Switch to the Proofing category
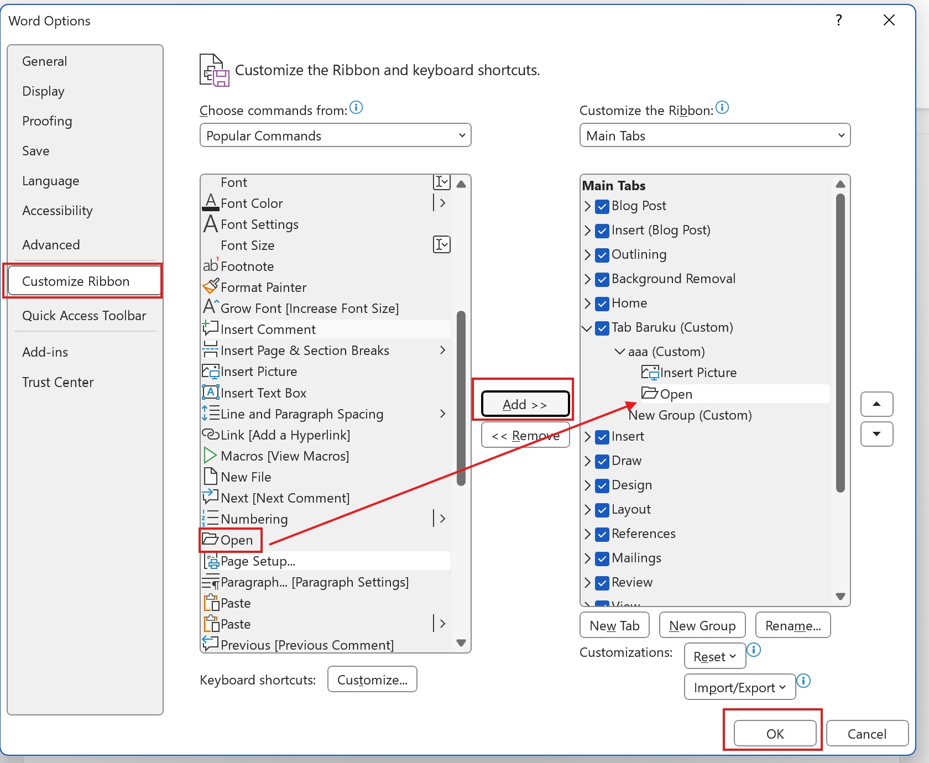Screen dimensions: 929x763 click(47, 121)
